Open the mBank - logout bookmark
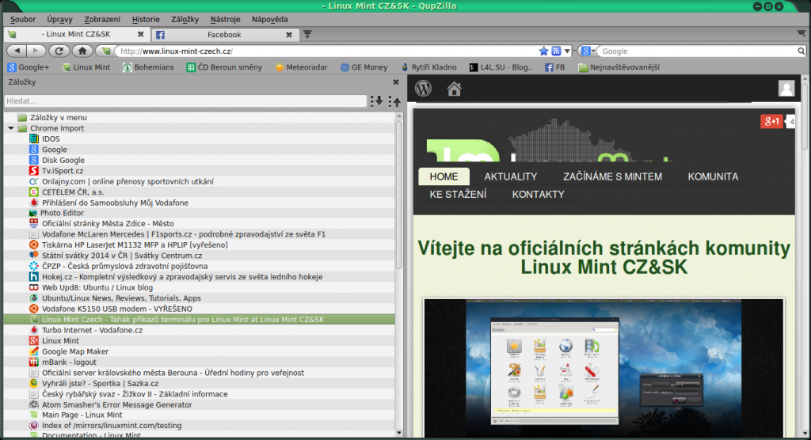 point(63,362)
